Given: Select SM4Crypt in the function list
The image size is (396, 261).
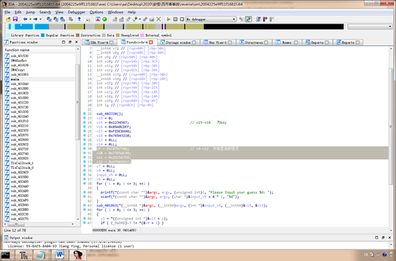Looking at the screenshot, I should (18, 70).
